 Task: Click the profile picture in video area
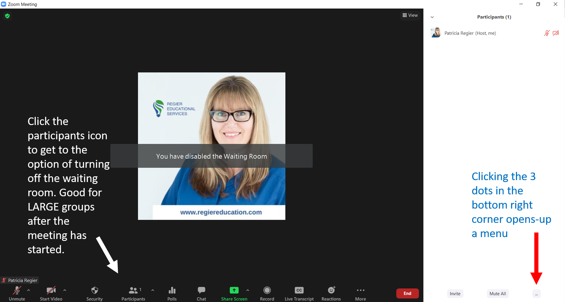[x=212, y=146]
